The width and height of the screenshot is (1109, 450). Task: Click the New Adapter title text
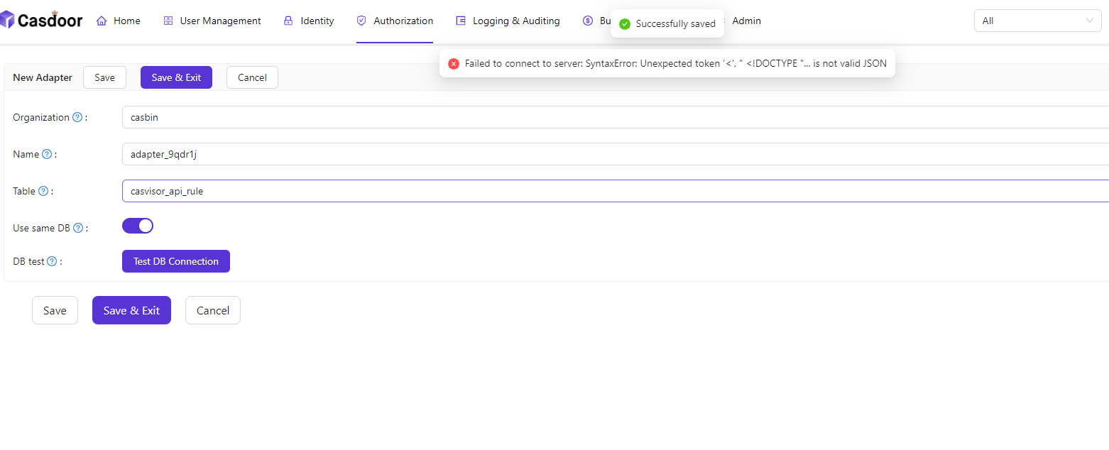point(43,77)
